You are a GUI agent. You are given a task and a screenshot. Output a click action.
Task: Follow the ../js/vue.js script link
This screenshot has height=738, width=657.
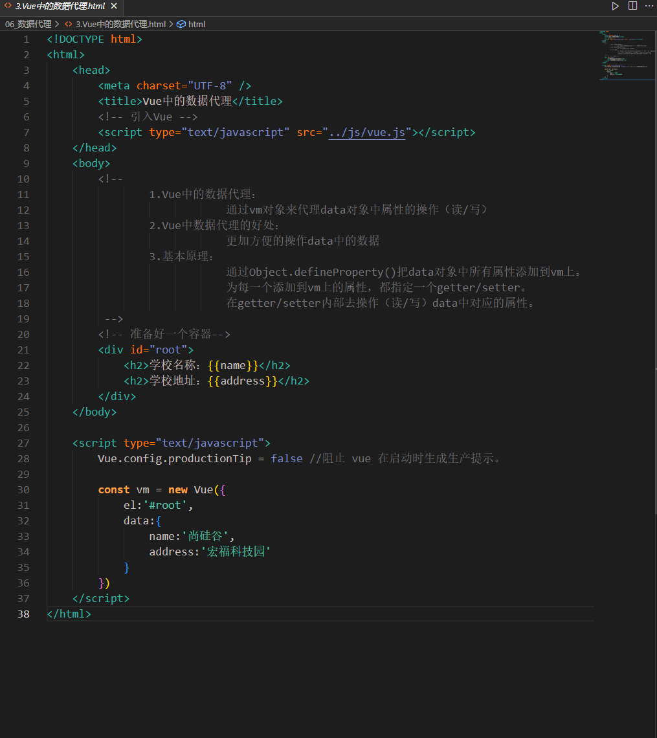click(367, 132)
